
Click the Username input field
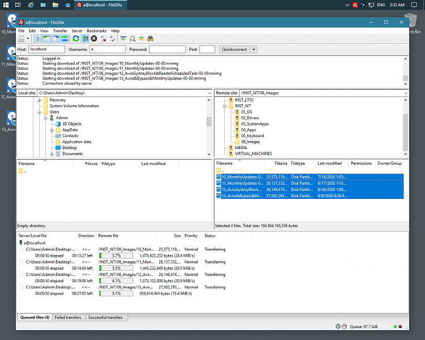point(108,49)
